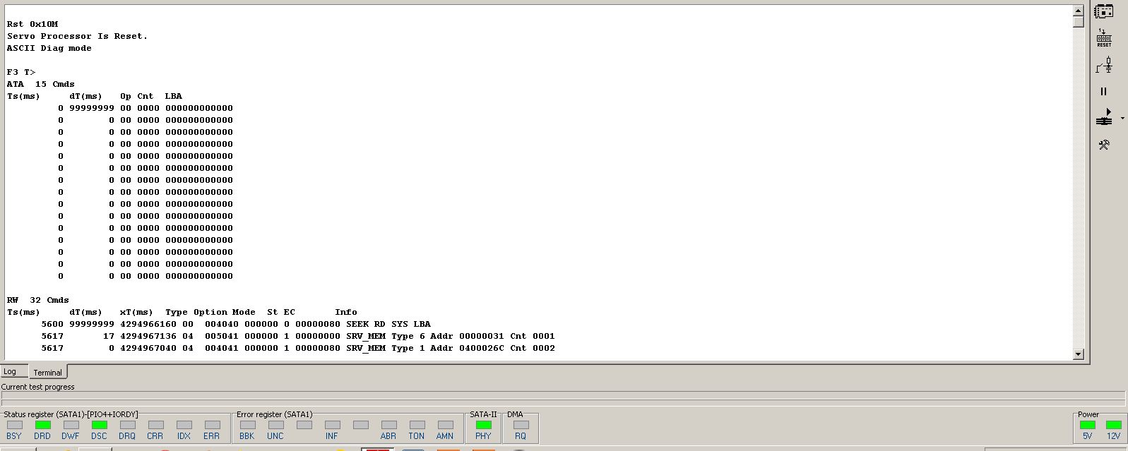This screenshot has width=1128, height=451.
Task: Click the 'RW 32 Cmds' heading
Action: 38,300
